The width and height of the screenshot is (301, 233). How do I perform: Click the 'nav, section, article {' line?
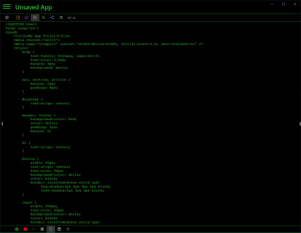click(x=46, y=80)
